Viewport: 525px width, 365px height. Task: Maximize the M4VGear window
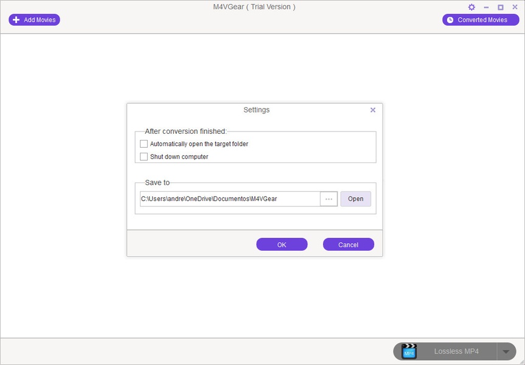tap(501, 7)
